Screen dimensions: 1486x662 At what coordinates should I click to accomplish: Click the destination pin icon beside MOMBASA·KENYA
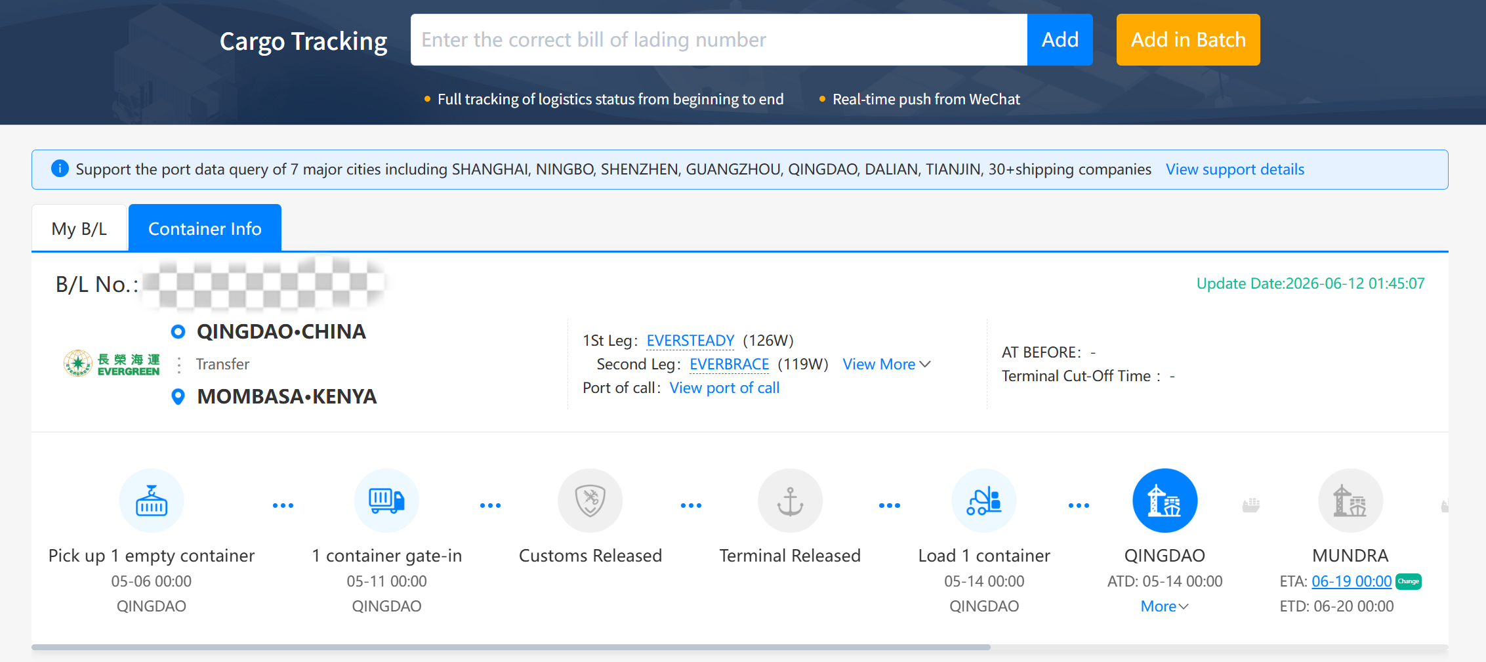pyautogui.click(x=178, y=397)
